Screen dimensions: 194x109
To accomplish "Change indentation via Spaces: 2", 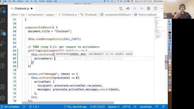I will [114, 107].
